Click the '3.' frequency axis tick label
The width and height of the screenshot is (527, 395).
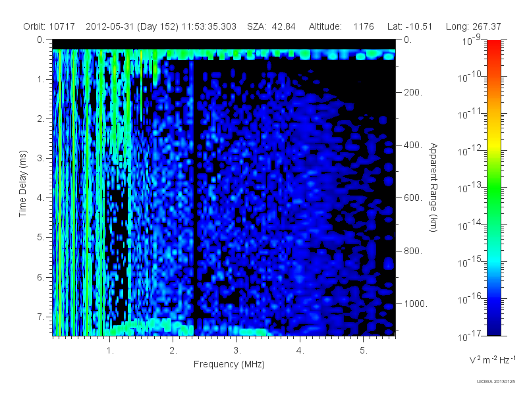tap(237, 350)
